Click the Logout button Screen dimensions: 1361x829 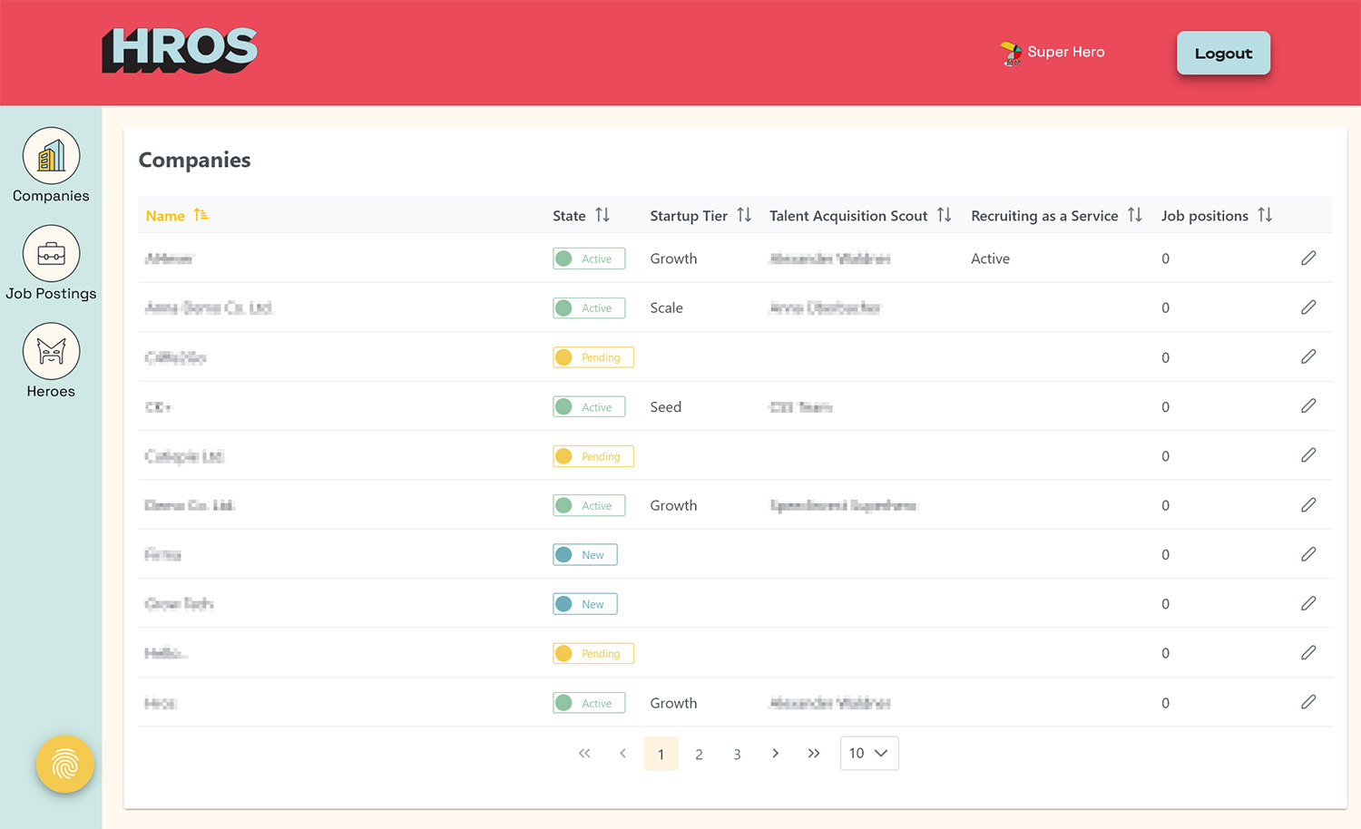coord(1223,53)
